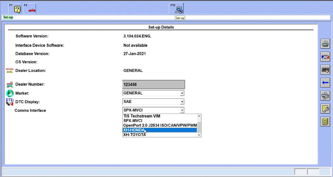Click the yellow cabinet icon in sidebar
The width and height of the screenshot is (333, 177).
325,122
